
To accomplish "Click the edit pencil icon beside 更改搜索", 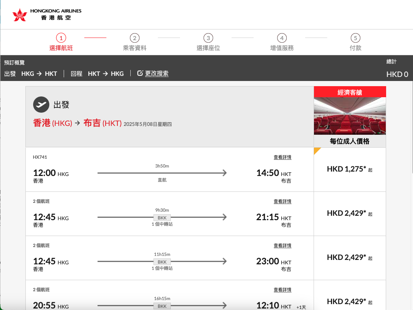I will [140, 73].
